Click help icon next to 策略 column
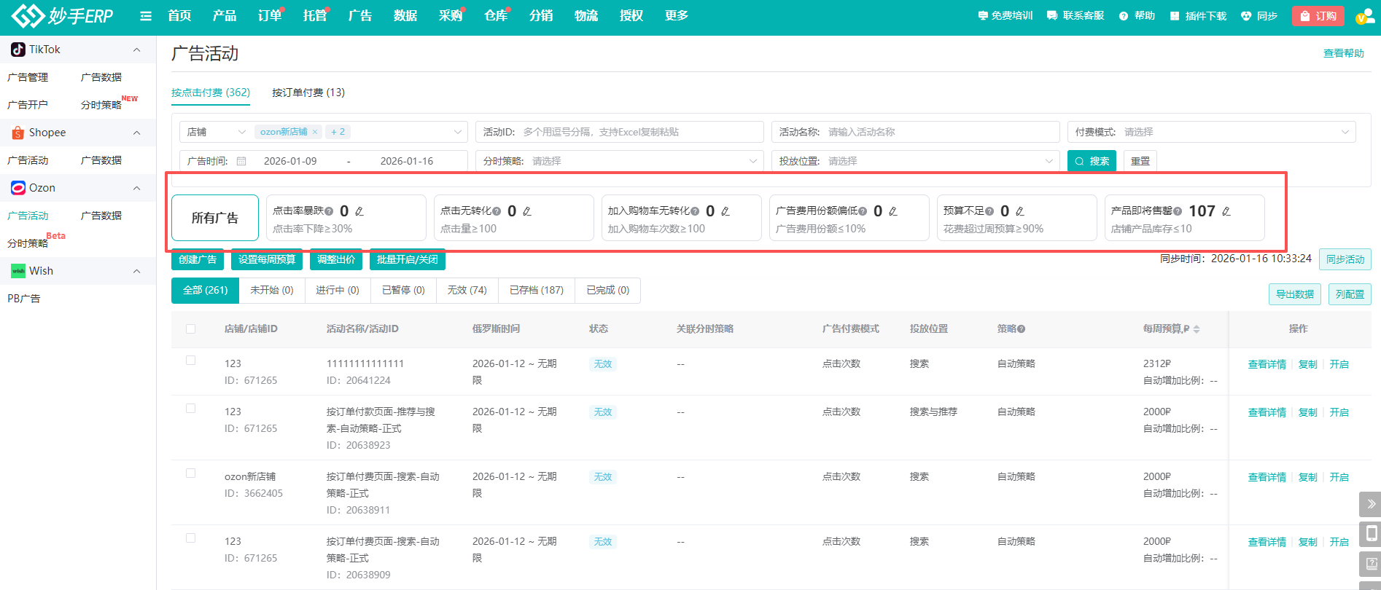This screenshot has height=590, width=1381. 1022,329
